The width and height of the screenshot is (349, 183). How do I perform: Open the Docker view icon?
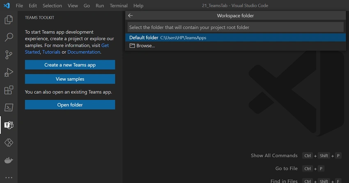click(9, 160)
